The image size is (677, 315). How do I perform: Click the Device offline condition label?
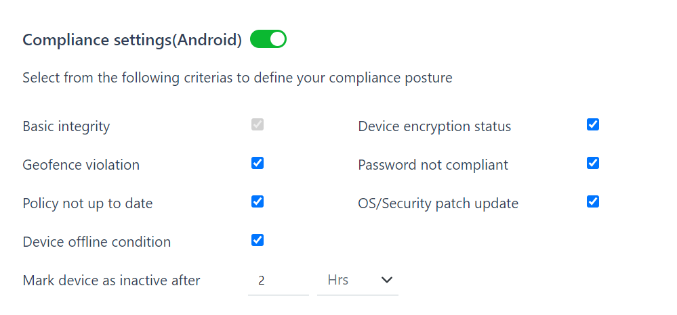[96, 242]
